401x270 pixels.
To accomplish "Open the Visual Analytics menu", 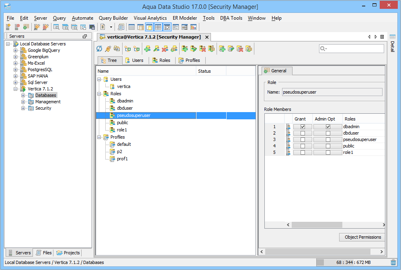I will (x=150, y=18).
